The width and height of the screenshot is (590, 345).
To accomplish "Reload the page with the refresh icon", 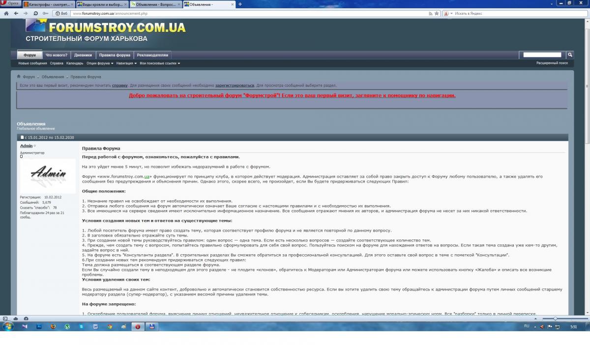I will (x=36, y=13).
